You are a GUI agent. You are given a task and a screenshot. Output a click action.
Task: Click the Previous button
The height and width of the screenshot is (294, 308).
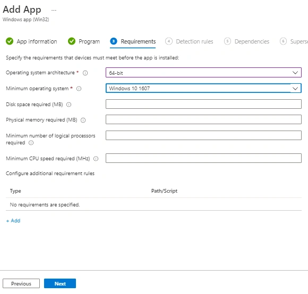click(x=21, y=283)
